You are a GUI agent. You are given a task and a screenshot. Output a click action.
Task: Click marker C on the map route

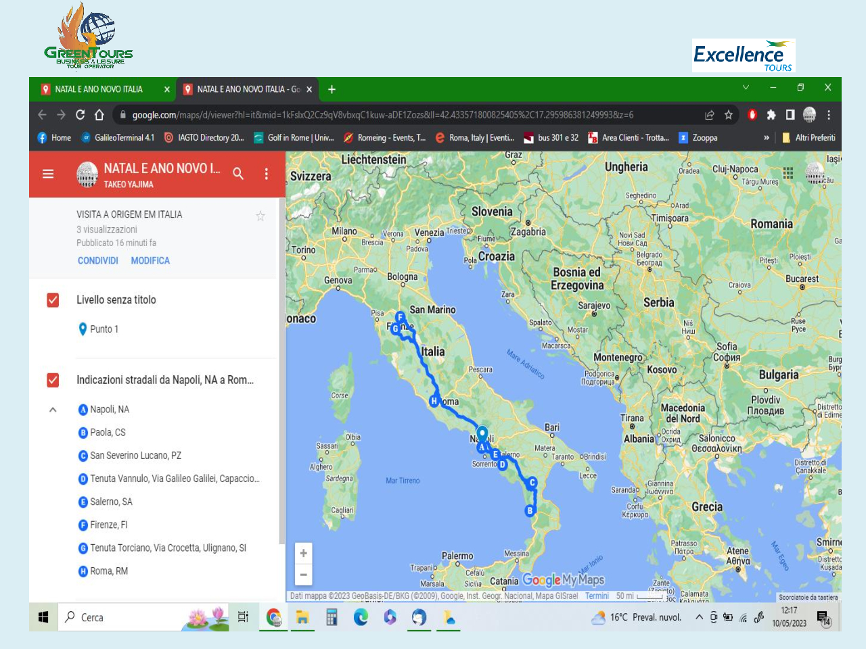[532, 483]
